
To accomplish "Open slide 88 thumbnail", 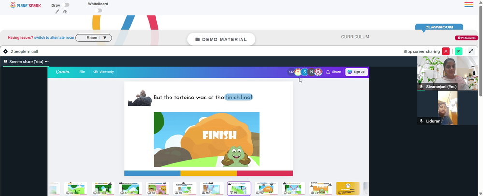I will [157, 188].
